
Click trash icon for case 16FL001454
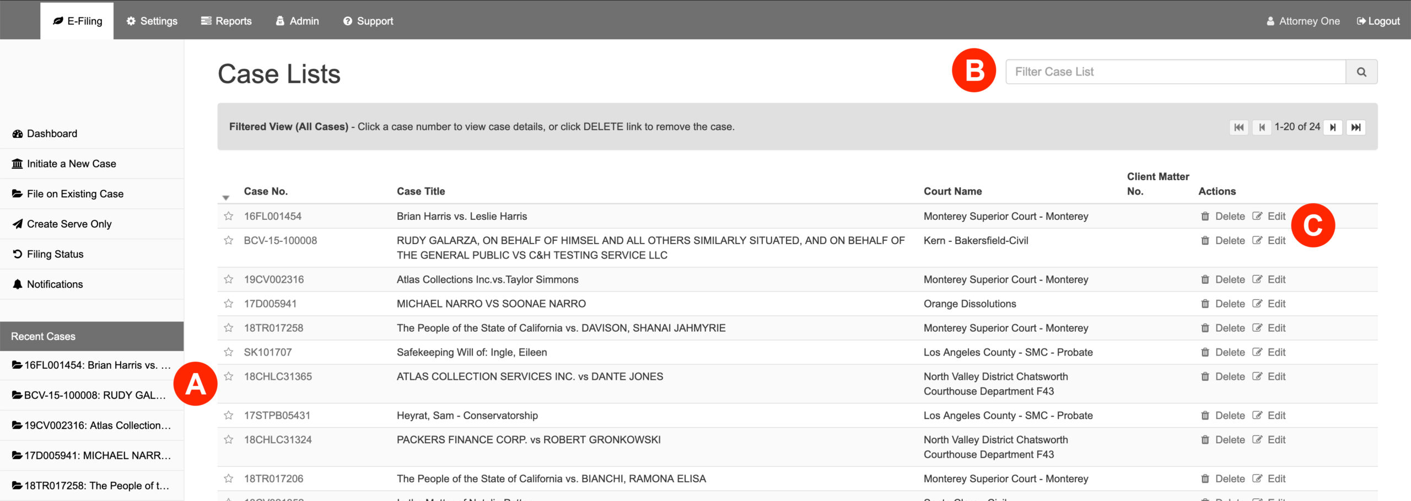(1205, 217)
